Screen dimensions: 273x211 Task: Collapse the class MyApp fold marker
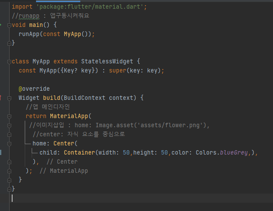pos(9,62)
